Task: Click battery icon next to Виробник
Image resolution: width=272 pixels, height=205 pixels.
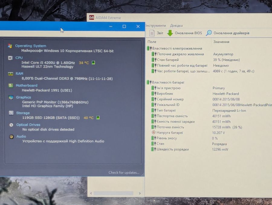Action: point(154,94)
